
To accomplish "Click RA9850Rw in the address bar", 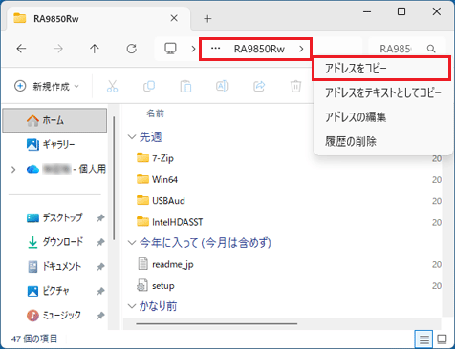I will click(x=259, y=49).
